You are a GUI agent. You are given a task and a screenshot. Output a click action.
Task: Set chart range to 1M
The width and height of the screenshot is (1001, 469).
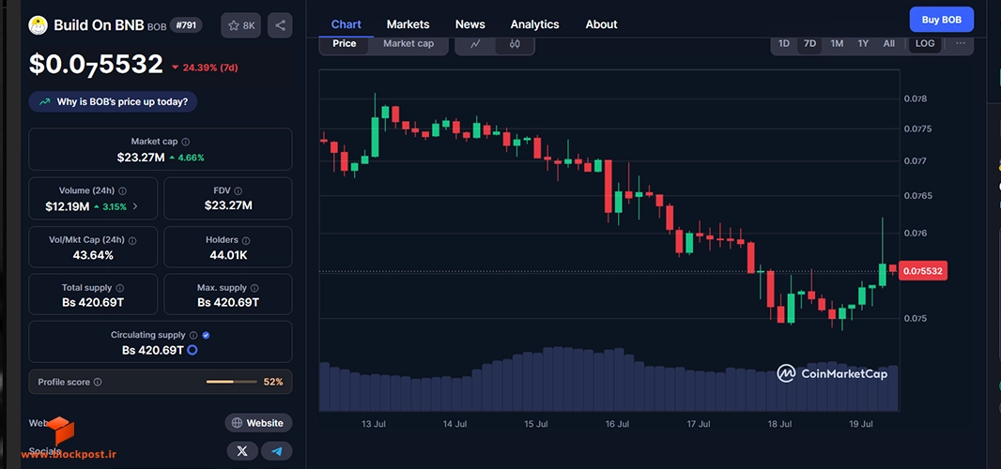(x=837, y=43)
